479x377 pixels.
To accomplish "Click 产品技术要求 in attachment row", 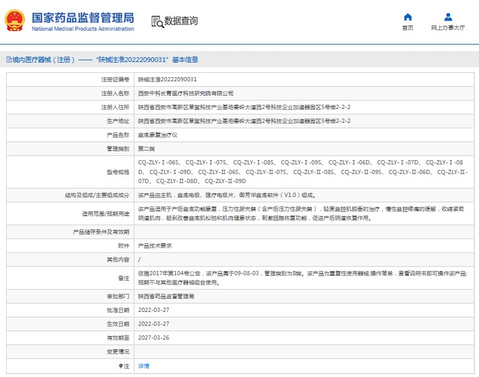I will (x=155, y=246).
